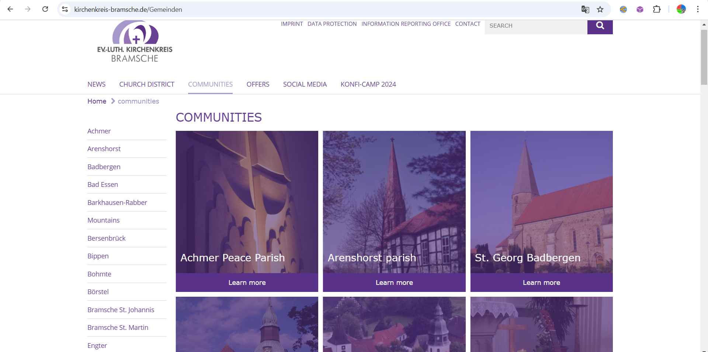Click the Home breadcrumb link
Image resolution: width=708 pixels, height=352 pixels.
[97, 101]
